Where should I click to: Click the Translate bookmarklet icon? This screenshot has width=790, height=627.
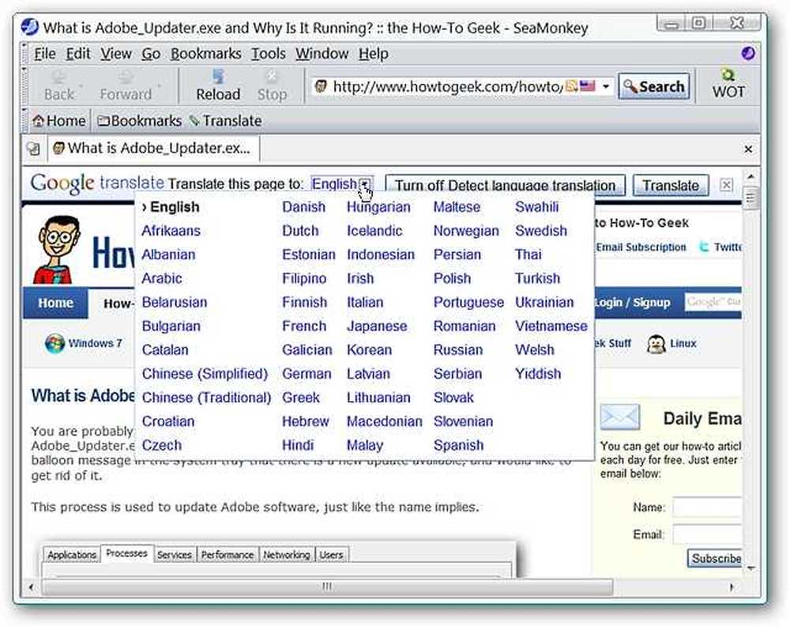(194, 121)
